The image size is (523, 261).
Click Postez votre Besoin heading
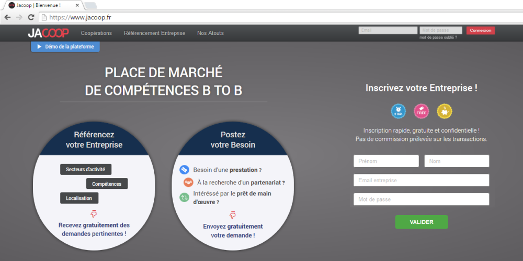[233, 140]
